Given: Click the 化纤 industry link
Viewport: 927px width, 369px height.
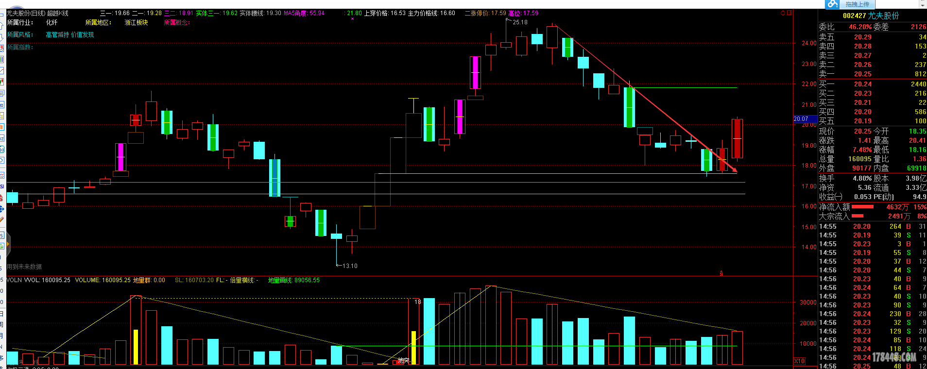Looking at the screenshot, I should click(x=51, y=22).
